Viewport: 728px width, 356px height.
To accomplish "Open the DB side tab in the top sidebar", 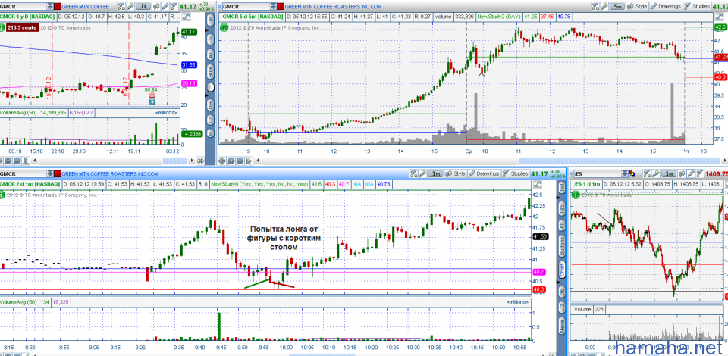I will [x=210, y=105].
